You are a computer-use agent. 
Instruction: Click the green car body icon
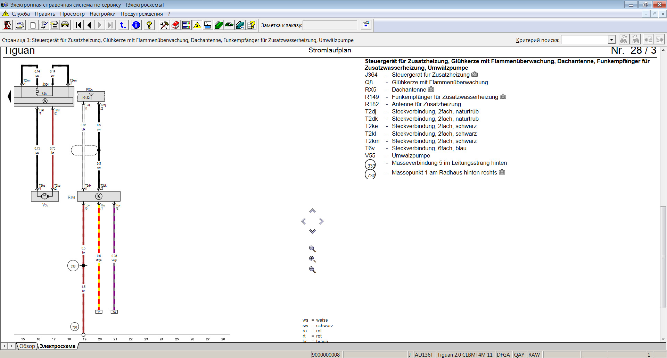pyautogui.click(x=229, y=25)
